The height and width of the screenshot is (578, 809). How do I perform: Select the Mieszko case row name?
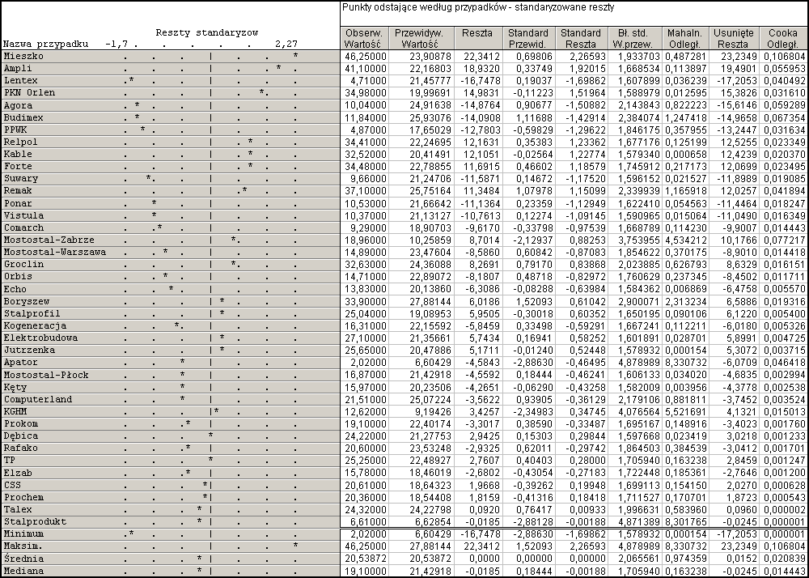tap(23, 56)
